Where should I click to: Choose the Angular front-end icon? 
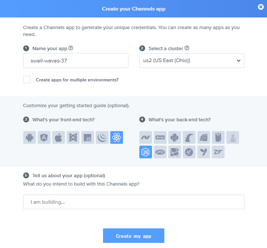[x=44, y=137]
